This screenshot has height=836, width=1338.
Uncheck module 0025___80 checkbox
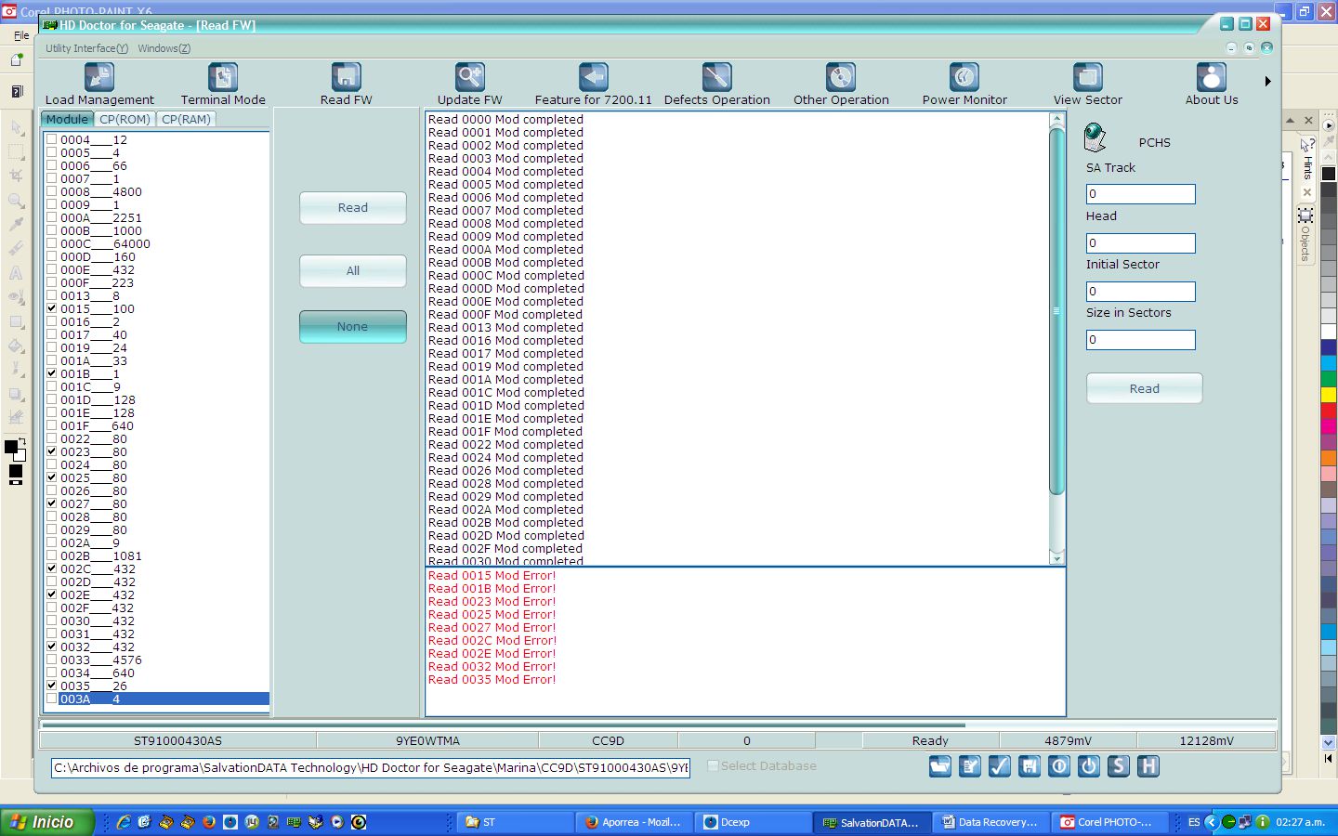pos(52,477)
